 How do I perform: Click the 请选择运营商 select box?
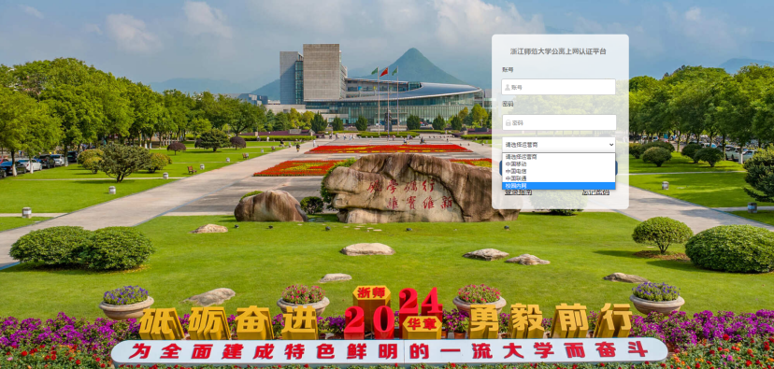559,145
